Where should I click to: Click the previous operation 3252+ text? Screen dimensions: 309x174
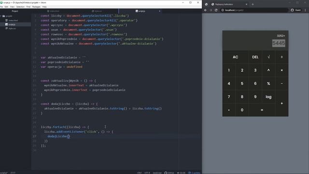coord(281,36)
